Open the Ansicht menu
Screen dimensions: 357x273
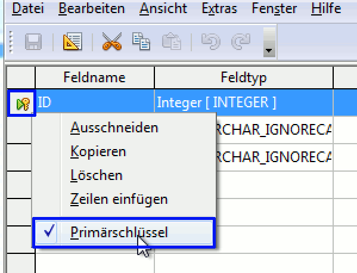(163, 9)
